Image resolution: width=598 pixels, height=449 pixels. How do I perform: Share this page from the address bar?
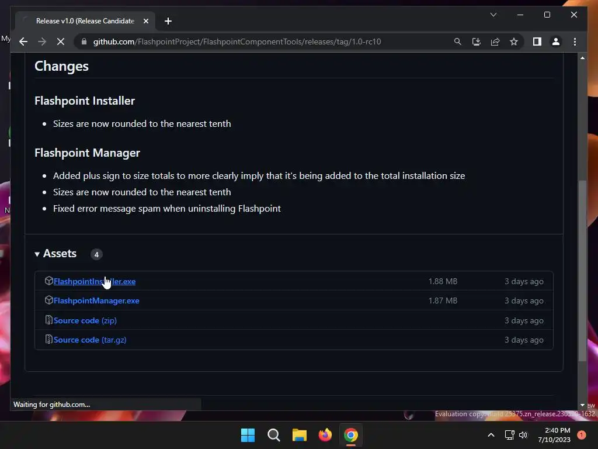[495, 42]
